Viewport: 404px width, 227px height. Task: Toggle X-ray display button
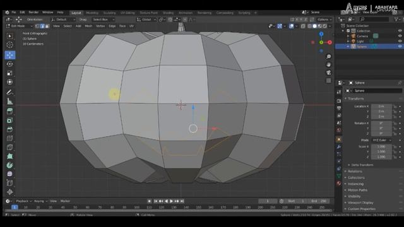(303, 26)
